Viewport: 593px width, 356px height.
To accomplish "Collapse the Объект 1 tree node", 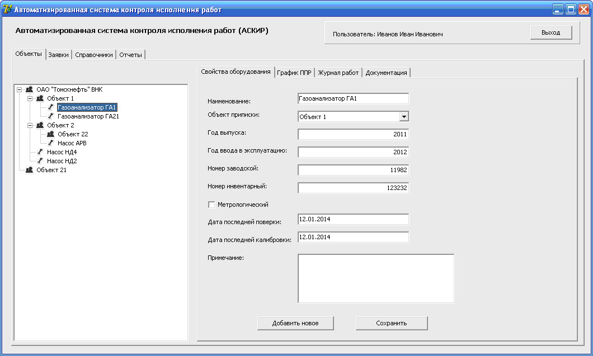I will (30, 98).
